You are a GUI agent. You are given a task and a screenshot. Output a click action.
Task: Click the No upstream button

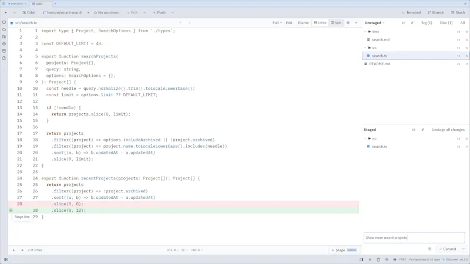point(106,12)
